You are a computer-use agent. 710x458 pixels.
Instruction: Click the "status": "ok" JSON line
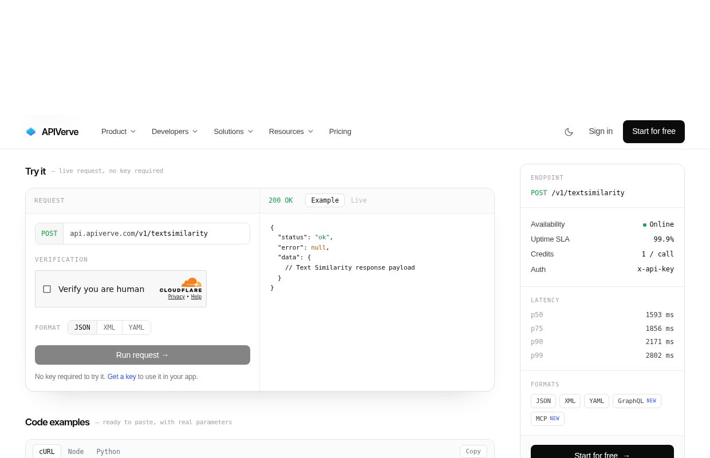(x=305, y=237)
